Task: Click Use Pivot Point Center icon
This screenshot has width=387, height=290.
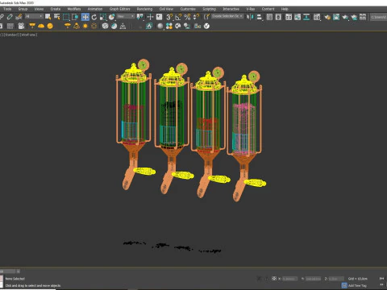Action: click(140, 17)
